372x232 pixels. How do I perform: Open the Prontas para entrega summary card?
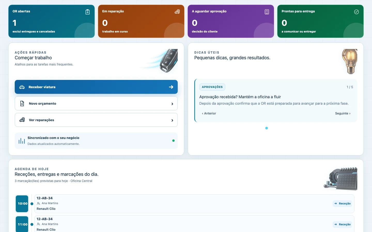321,21
